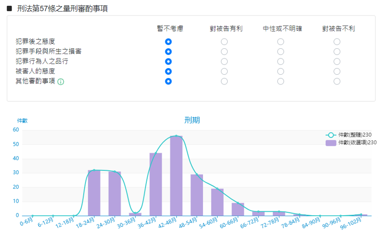Select 對被告有利 for 犯罪後之態度
Screen dimensions: 378x235
[x=224, y=42]
